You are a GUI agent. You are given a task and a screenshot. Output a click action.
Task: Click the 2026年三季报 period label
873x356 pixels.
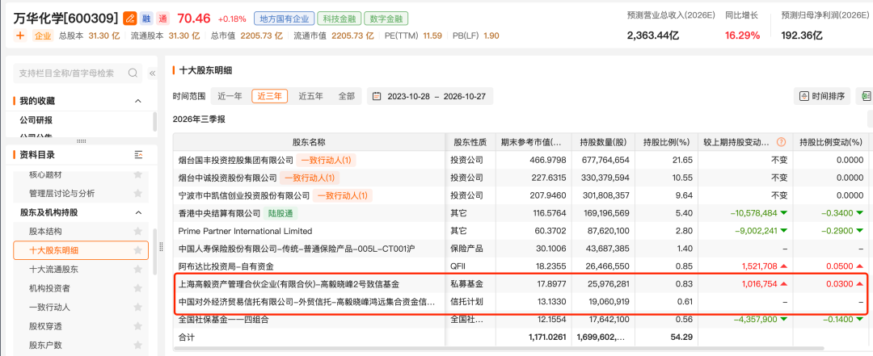click(x=199, y=119)
